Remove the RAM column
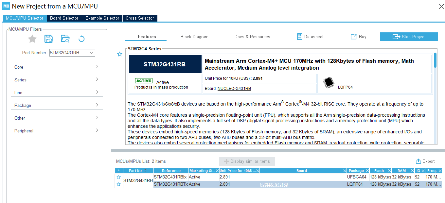The height and width of the screenshot is (203, 445). [413, 171]
